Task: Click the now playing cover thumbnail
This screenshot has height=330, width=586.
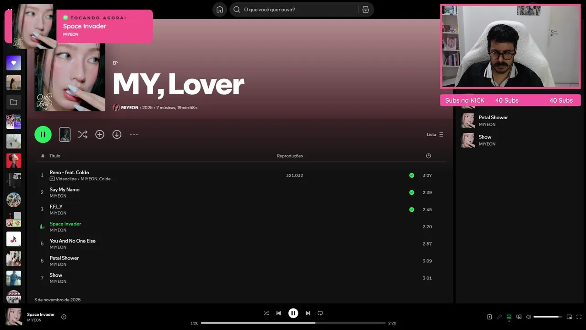Action: [x=14, y=317]
